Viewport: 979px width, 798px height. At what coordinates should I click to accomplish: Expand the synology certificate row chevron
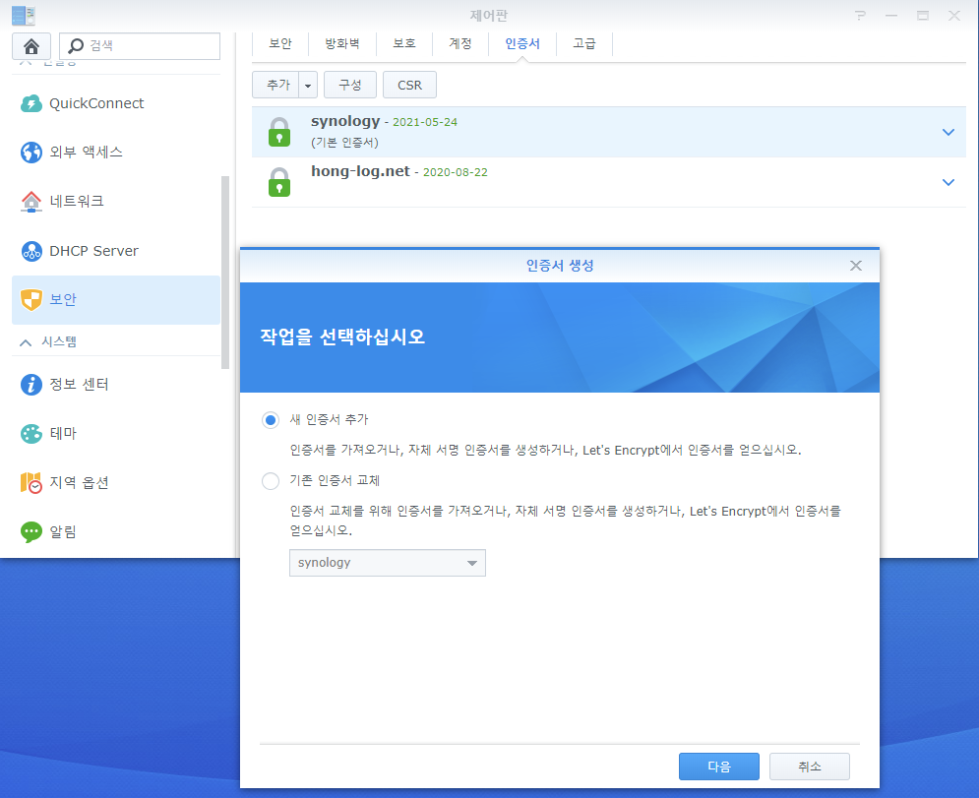click(948, 132)
